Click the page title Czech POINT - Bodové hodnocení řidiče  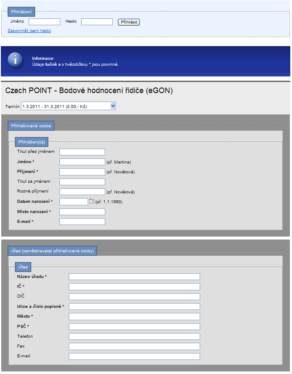(x=89, y=91)
